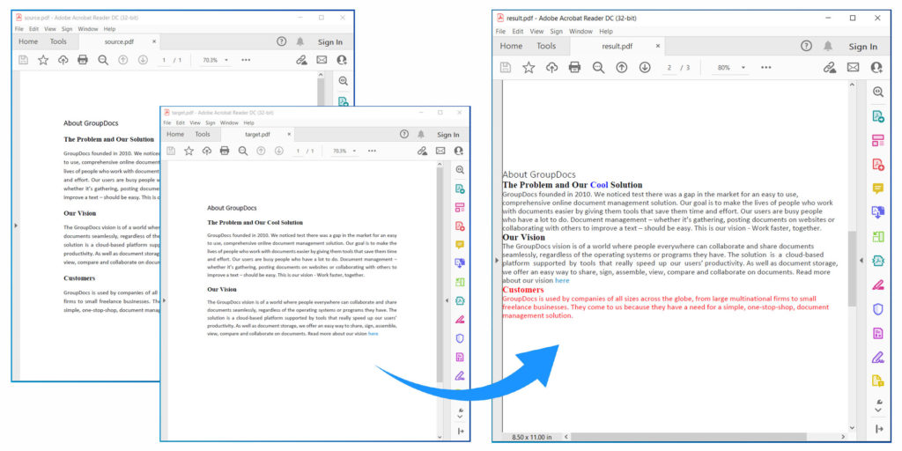
Task: Expand the left navigation pane in result.pdf
Action: 497,261
